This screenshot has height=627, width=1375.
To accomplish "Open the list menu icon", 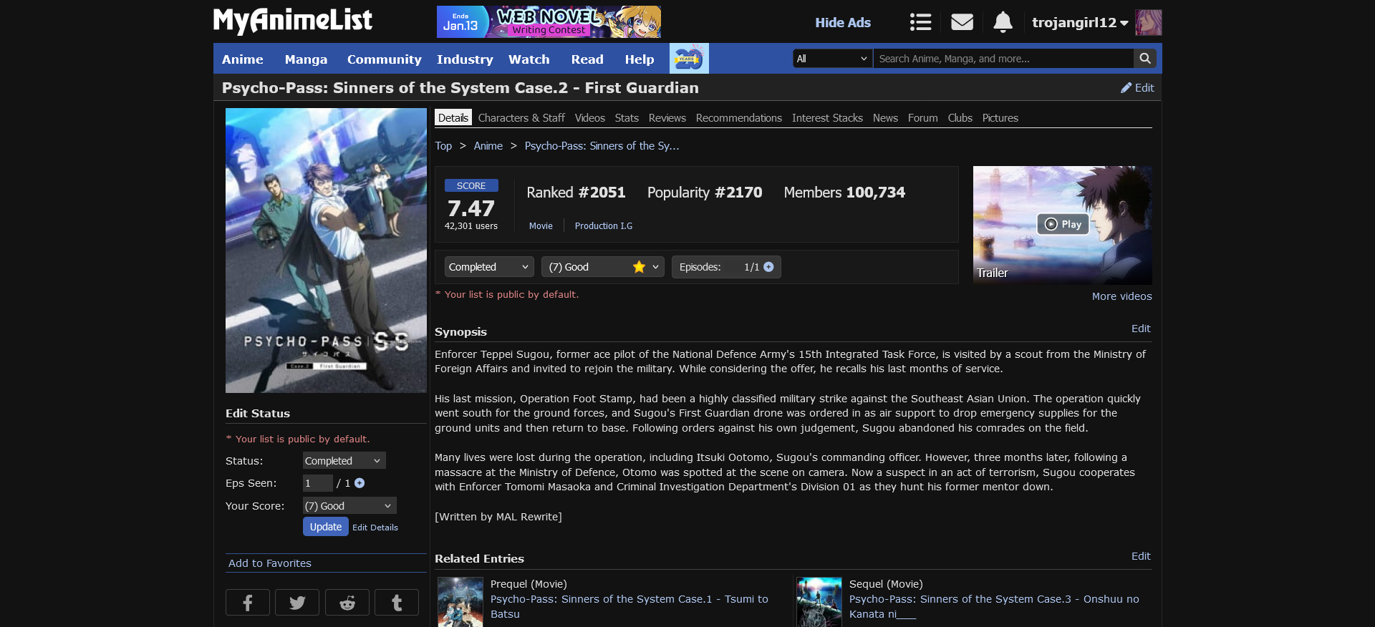I will tap(920, 22).
